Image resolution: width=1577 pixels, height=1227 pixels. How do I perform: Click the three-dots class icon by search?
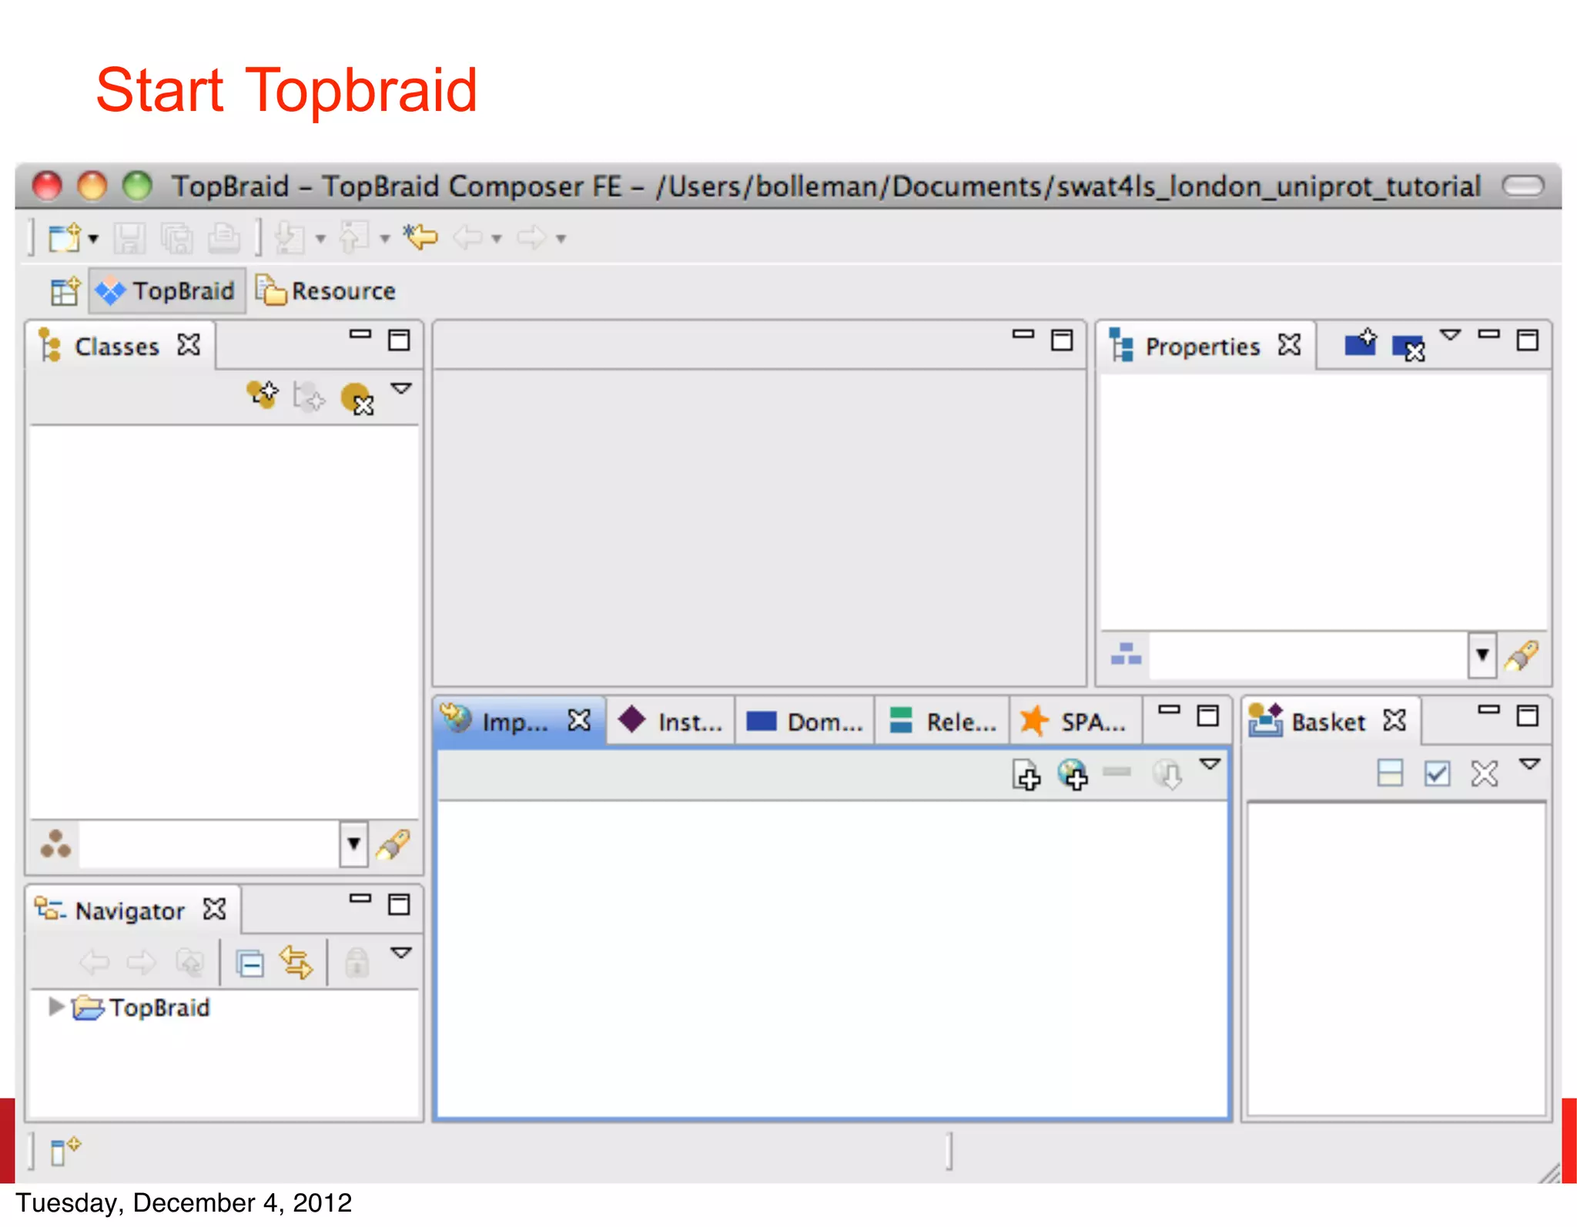coord(55,844)
